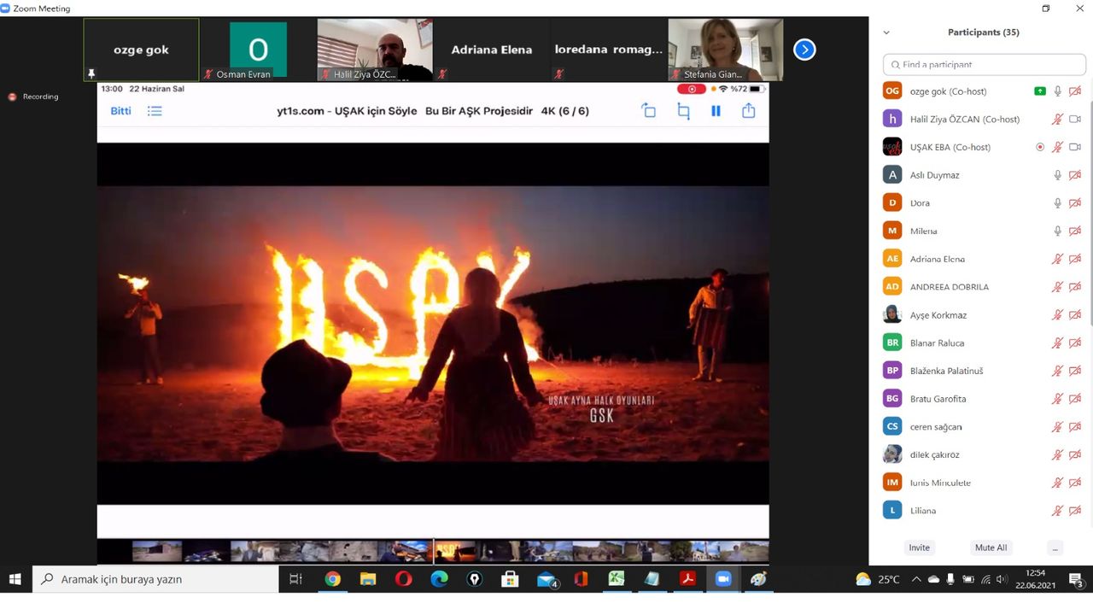Open Excel from the taskbar
Screen dimensions: 1093x615
(617, 579)
